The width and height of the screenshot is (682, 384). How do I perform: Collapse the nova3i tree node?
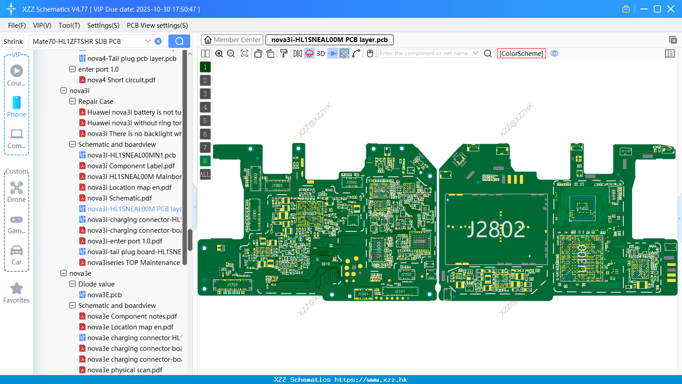(x=64, y=91)
